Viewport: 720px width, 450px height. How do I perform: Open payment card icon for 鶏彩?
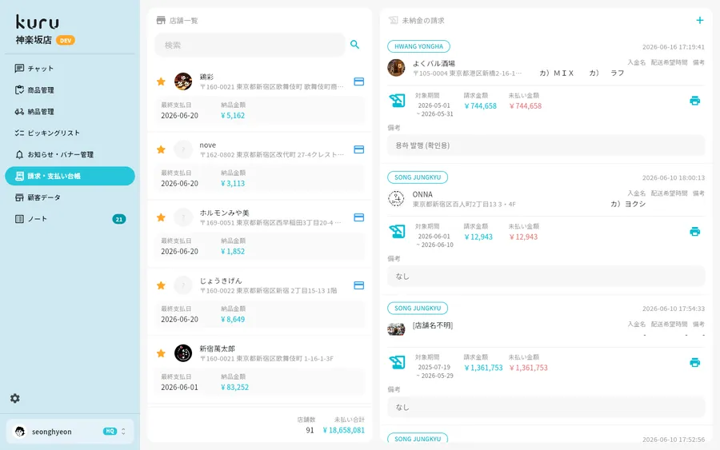359,82
